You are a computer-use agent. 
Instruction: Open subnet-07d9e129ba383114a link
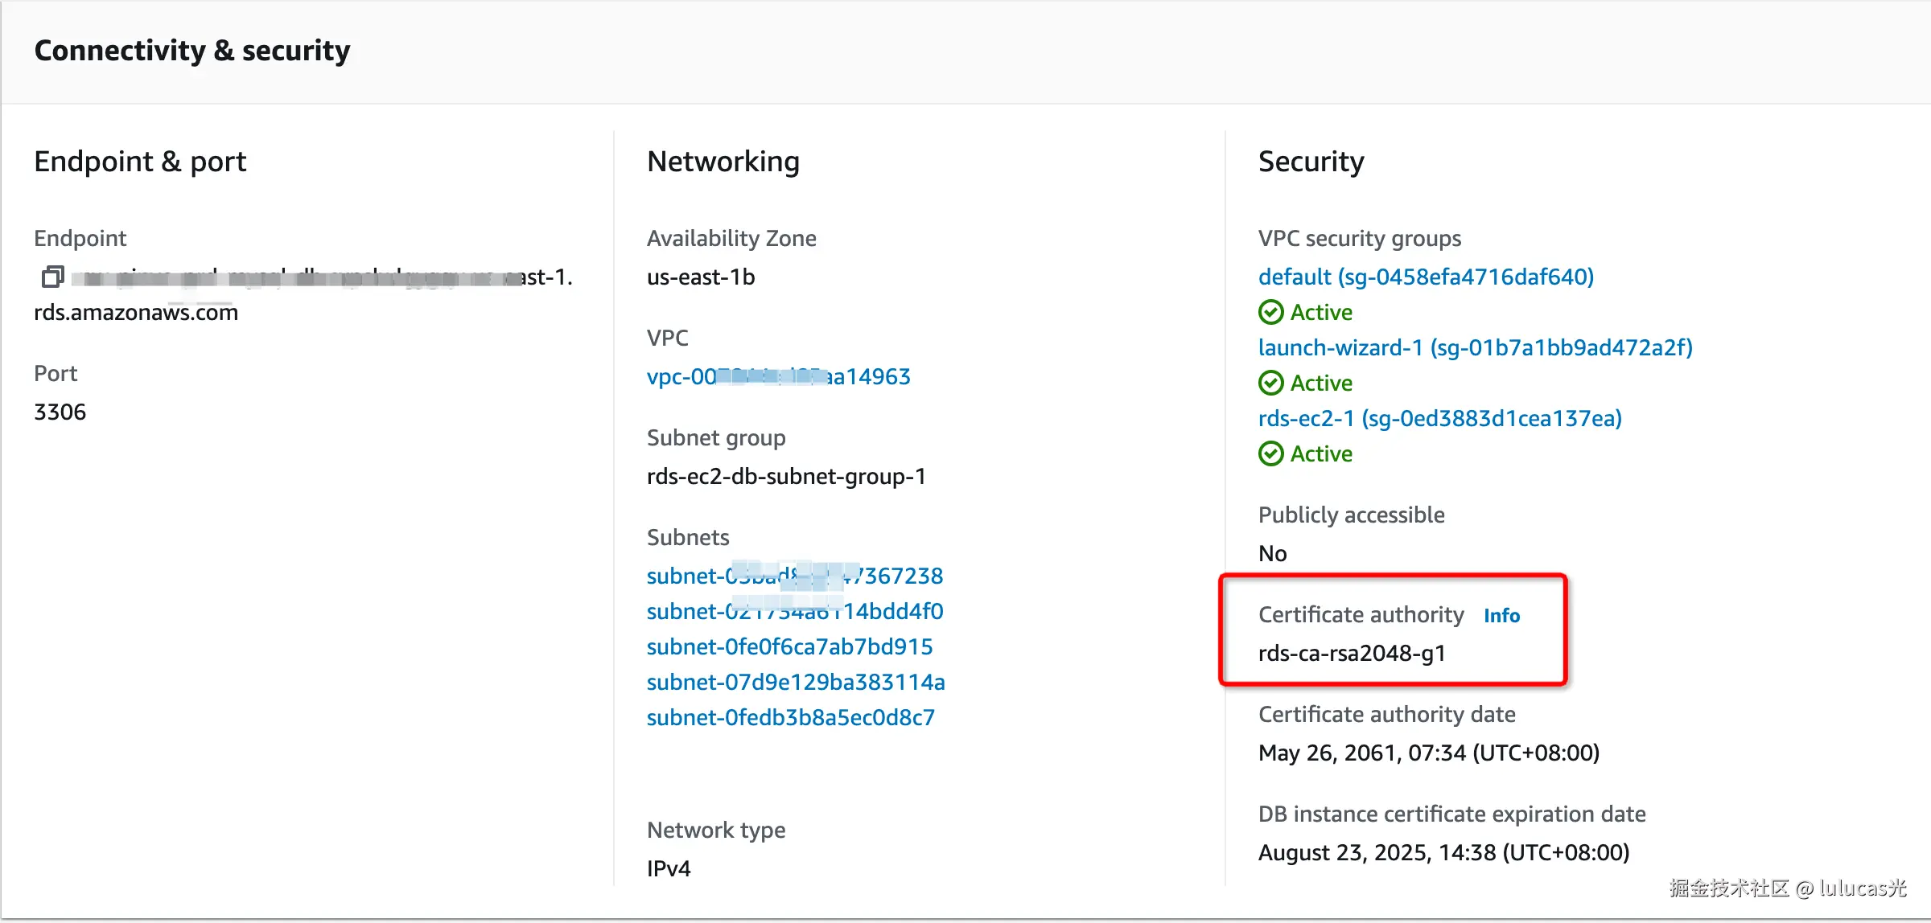795,682
